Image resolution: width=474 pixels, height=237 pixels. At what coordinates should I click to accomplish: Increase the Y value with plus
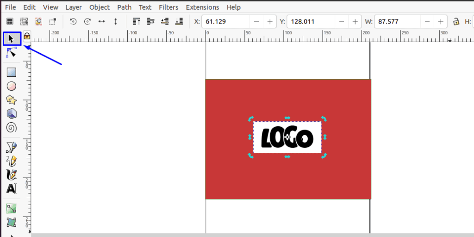coord(355,22)
